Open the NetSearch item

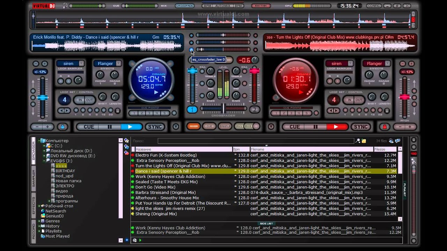[56, 211]
